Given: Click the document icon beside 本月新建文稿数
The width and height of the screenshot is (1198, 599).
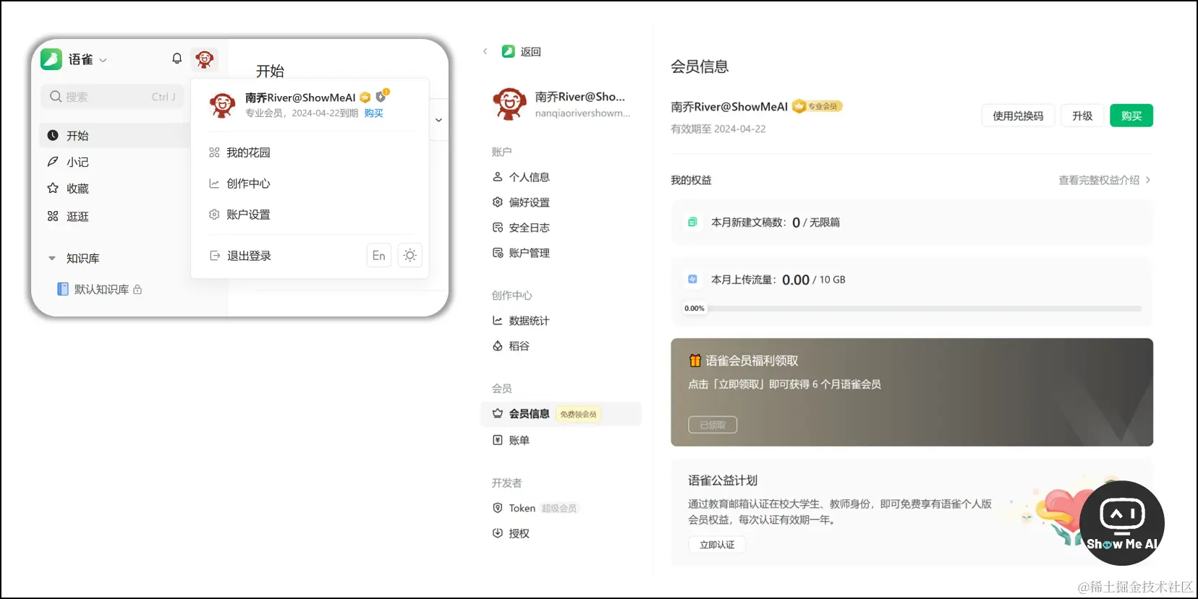Looking at the screenshot, I should click(x=692, y=222).
